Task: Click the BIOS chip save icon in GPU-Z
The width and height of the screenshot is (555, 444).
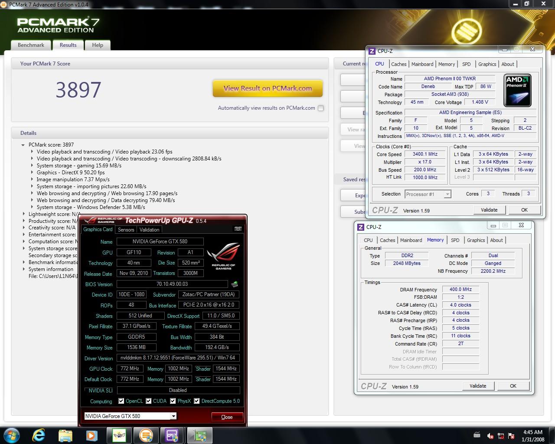Action: click(x=235, y=284)
